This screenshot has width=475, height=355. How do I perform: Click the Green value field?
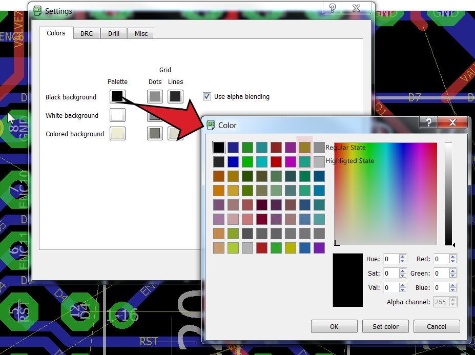pos(441,273)
